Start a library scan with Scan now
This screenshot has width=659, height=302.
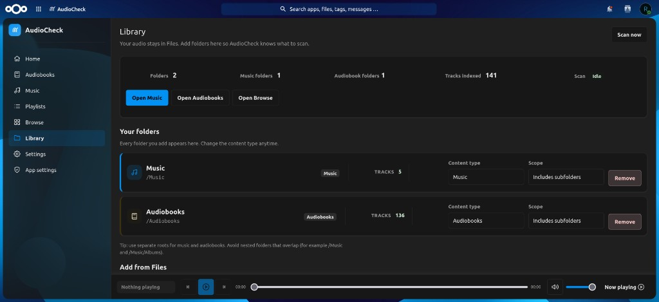tap(629, 35)
